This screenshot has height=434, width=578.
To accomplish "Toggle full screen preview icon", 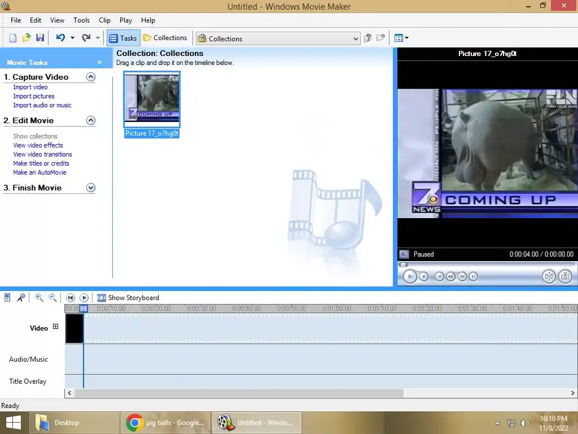I will coord(404,254).
